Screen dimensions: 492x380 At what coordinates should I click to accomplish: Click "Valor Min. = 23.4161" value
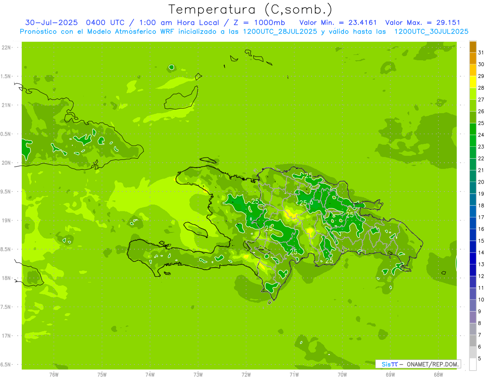pos(338,23)
